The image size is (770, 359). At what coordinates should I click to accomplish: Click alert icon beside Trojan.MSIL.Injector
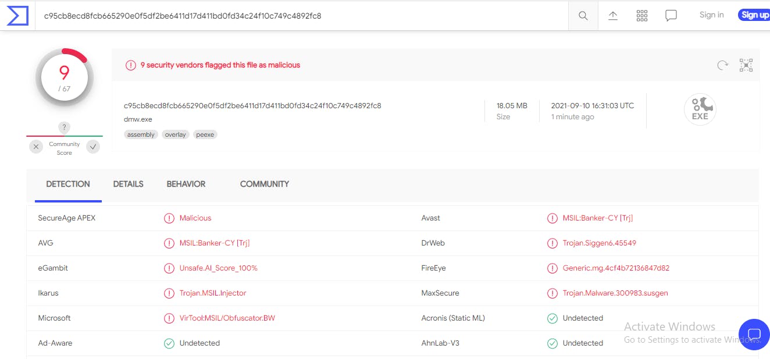click(x=169, y=293)
